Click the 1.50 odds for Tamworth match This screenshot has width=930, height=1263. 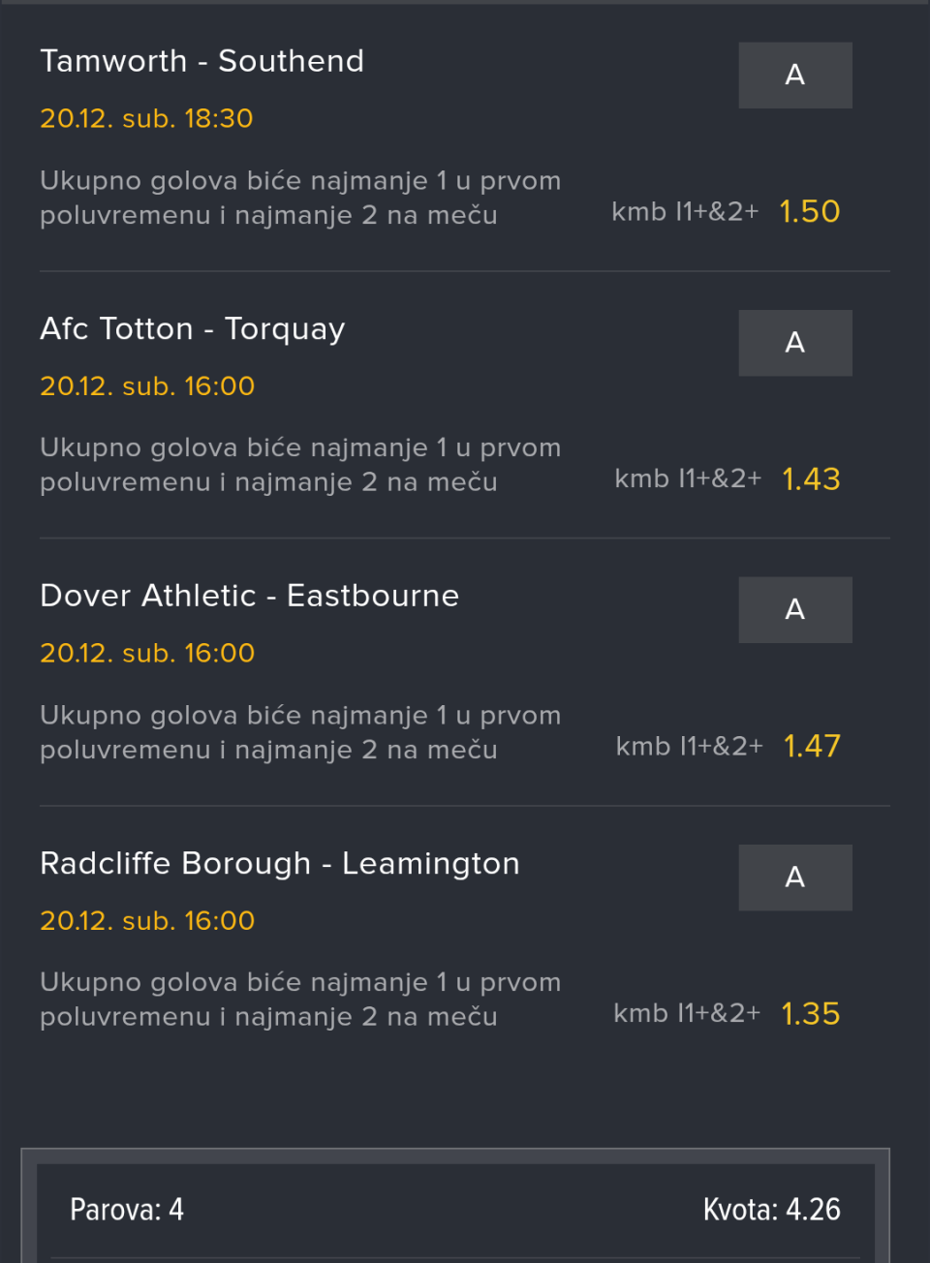pos(809,211)
